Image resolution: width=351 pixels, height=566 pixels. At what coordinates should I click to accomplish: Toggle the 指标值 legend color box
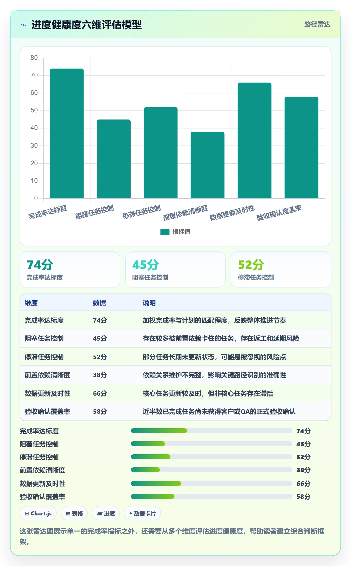click(165, 232)
